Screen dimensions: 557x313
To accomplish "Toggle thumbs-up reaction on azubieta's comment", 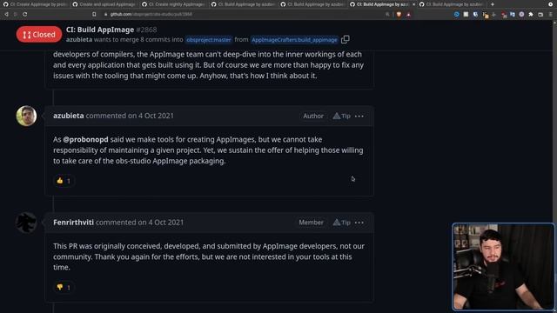I will (64, 181).
